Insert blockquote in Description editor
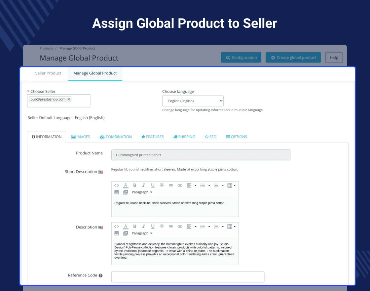 (171, 227)
